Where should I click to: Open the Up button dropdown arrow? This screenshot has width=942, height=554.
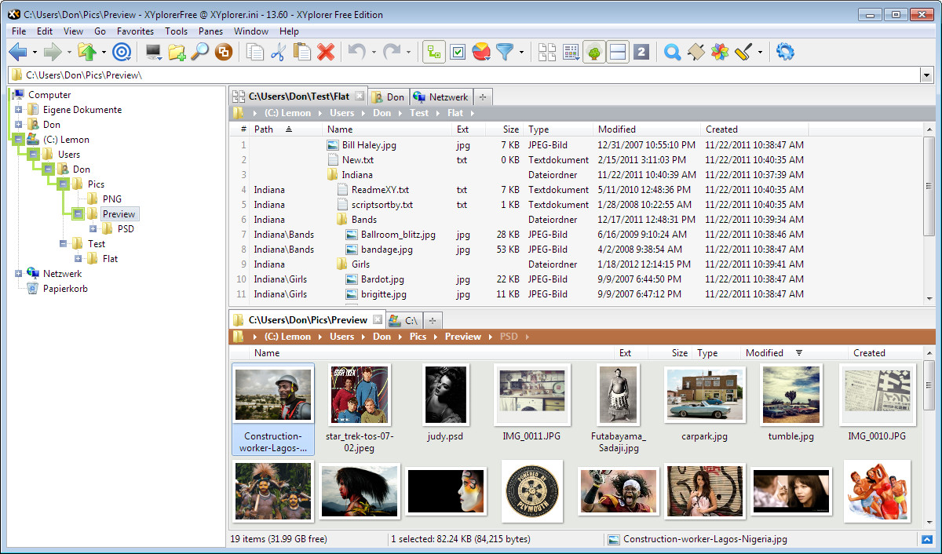click(x=104, y=53)
